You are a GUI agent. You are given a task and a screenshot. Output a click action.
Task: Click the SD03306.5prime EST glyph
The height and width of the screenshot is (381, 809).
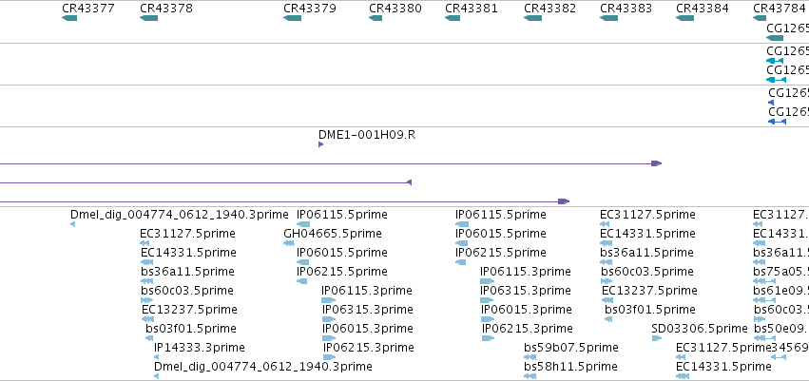[657, 338]
